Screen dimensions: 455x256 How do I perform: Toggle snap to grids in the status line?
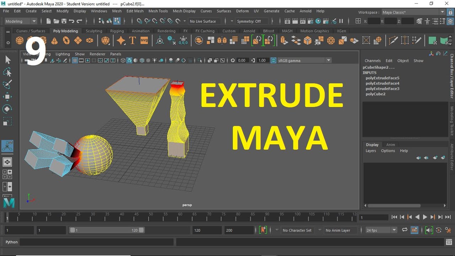point(140,21)
